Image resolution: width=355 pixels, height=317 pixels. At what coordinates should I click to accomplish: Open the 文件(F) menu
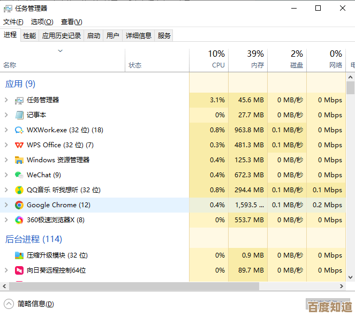point(13,22)
